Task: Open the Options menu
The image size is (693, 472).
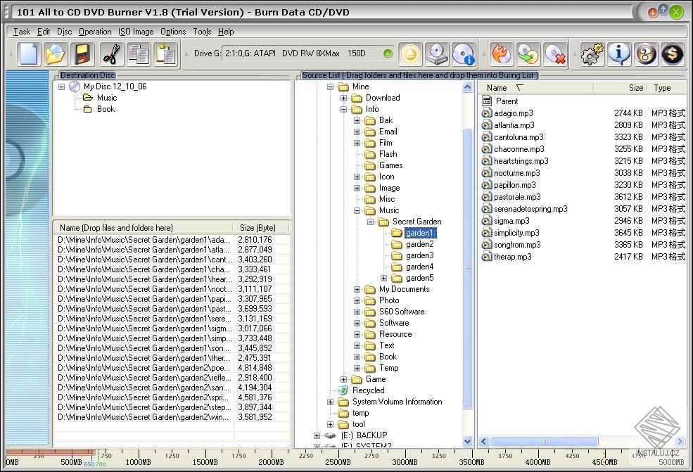Action: pos(173,32)
